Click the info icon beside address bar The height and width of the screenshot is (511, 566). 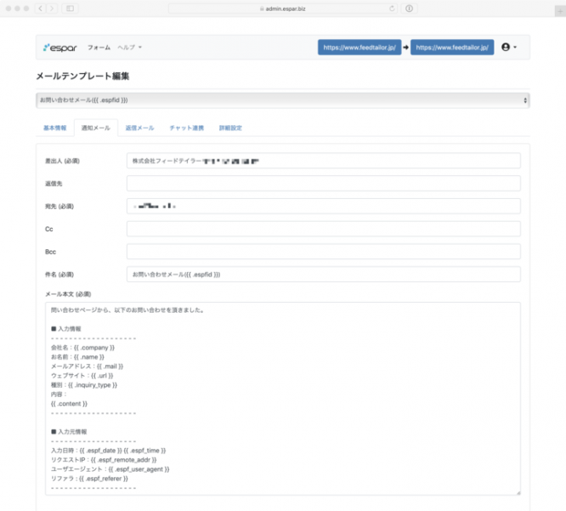click(409, 9)
